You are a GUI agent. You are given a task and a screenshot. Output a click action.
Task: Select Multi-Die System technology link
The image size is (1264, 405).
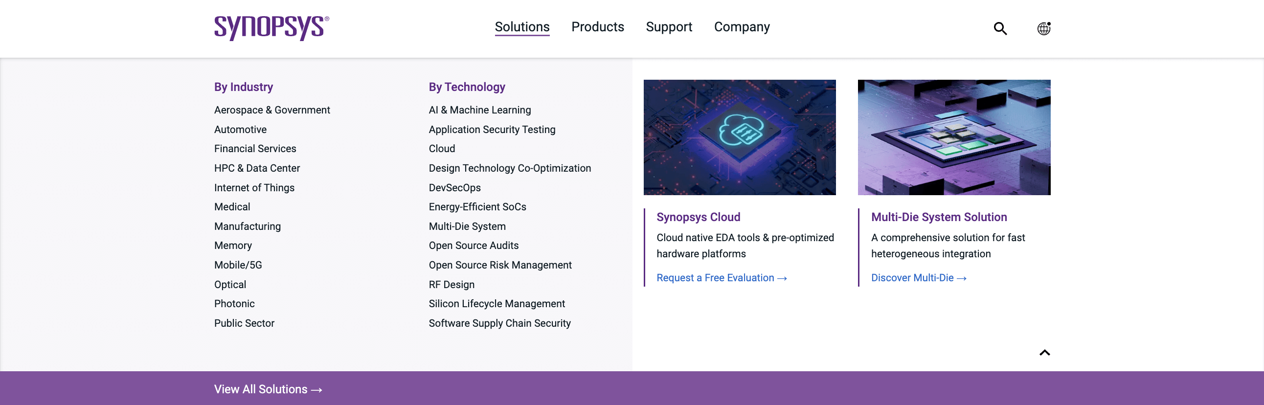(x=467, y=227)
